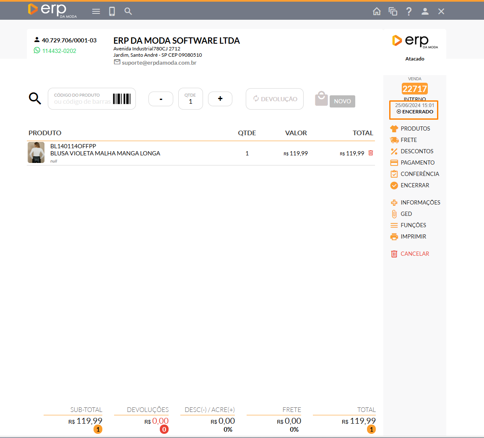Delete the Blusa Violeta item with trash icon

click(x=370, y=153)
